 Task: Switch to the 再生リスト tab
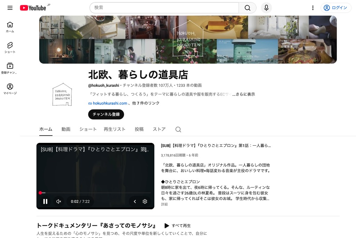click(x=115, y=129)
